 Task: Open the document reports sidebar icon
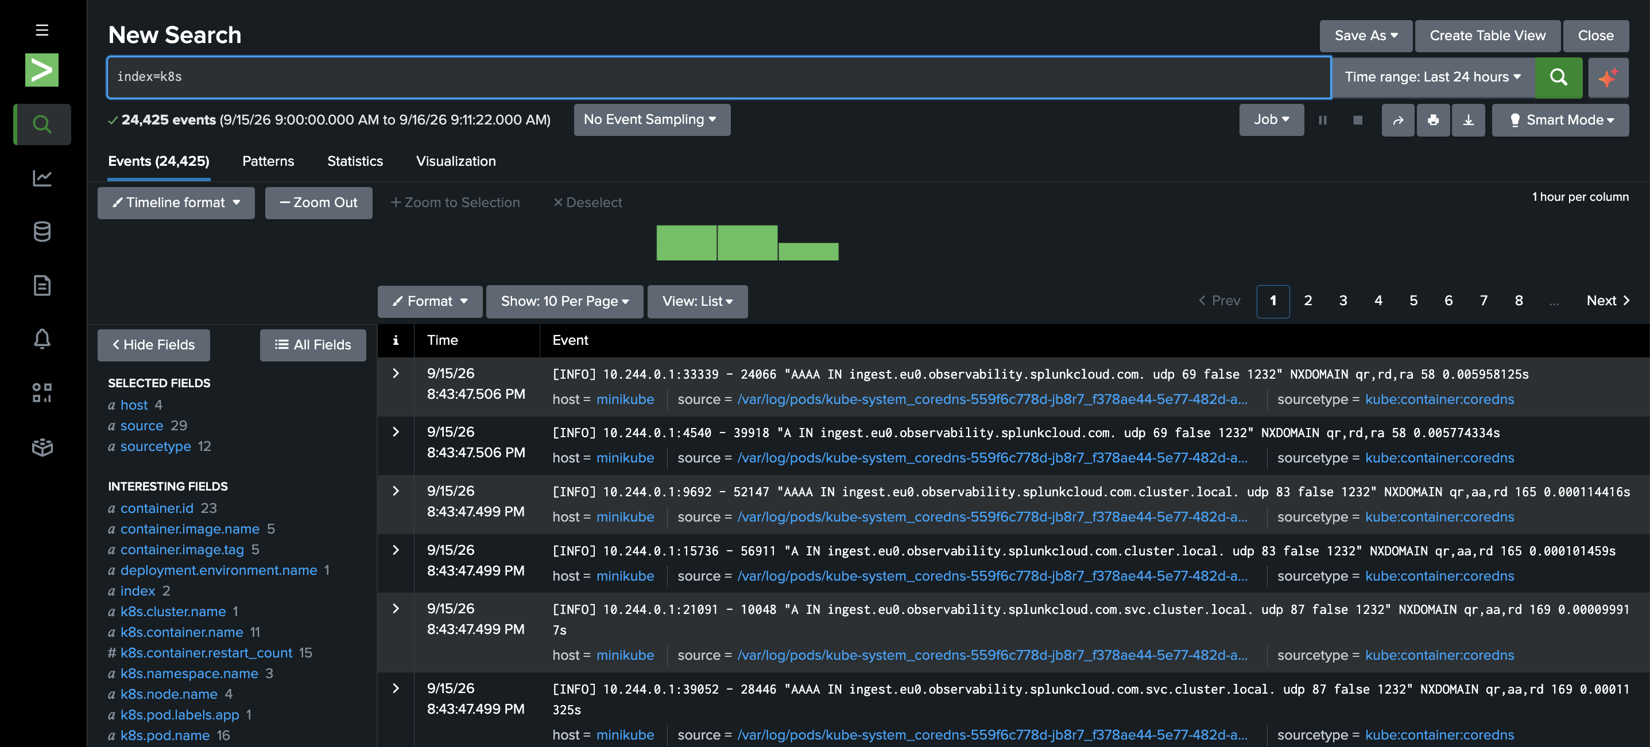42,286
